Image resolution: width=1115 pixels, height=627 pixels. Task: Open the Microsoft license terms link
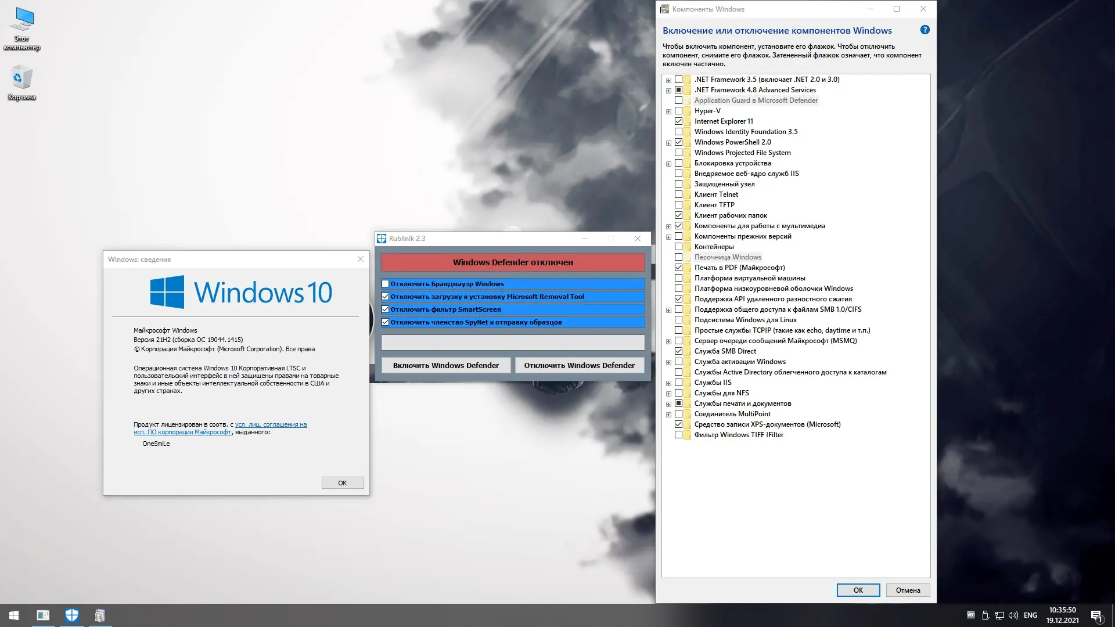(x=271, y=425)
